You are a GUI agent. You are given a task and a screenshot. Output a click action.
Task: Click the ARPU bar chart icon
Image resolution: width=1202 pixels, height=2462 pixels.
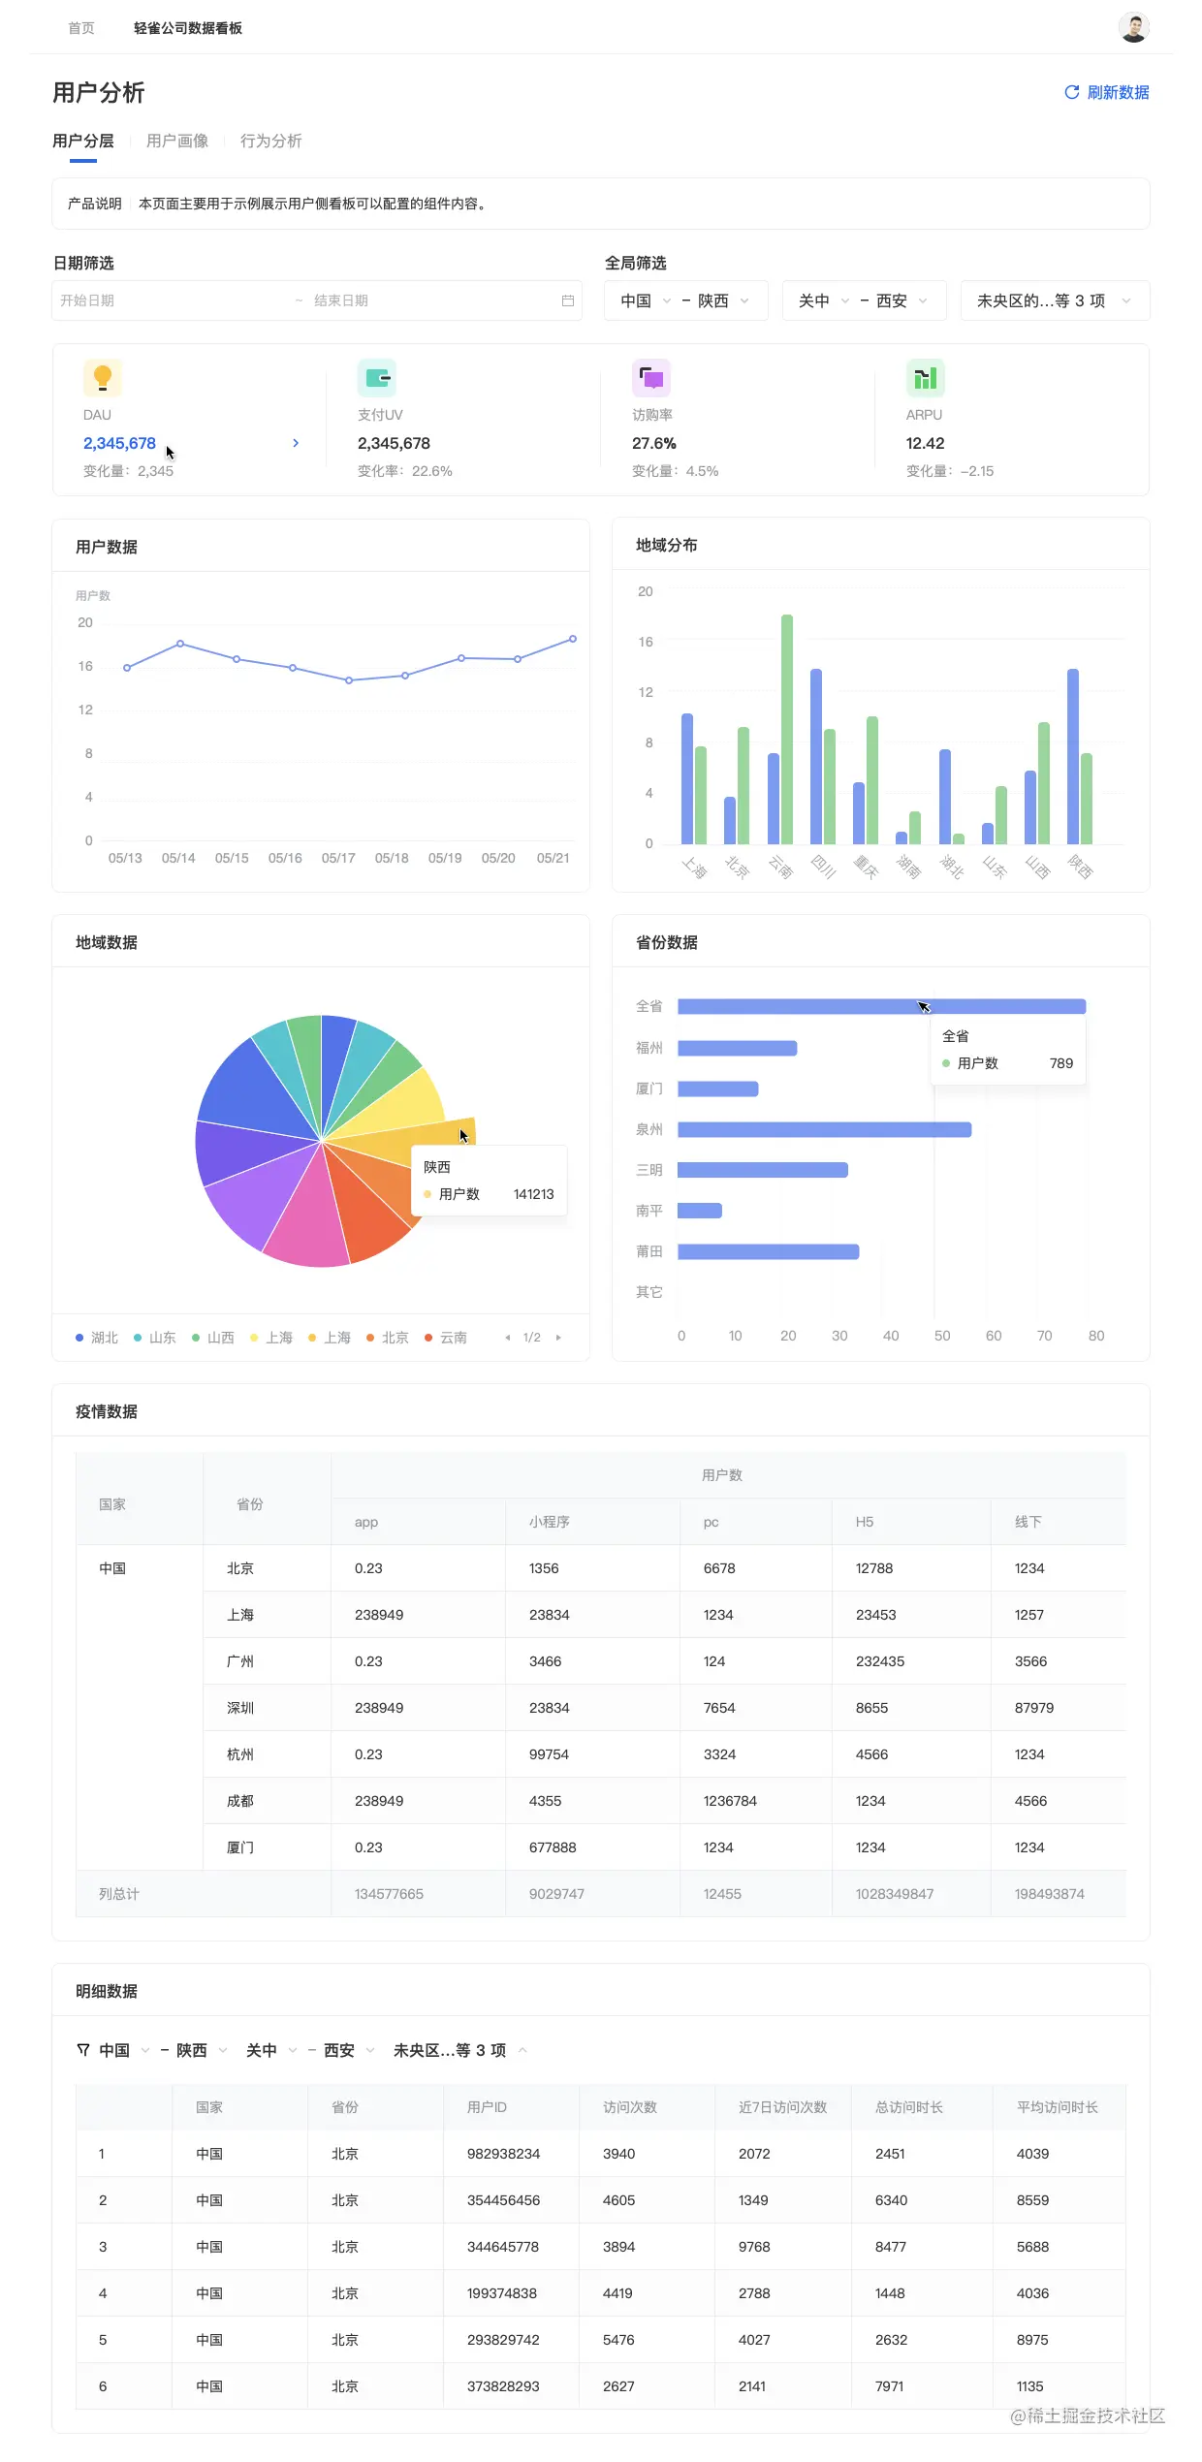pos(926,378)
